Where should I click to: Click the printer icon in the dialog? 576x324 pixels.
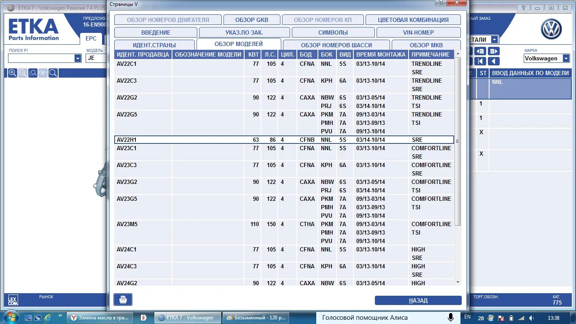pos(123,300)
